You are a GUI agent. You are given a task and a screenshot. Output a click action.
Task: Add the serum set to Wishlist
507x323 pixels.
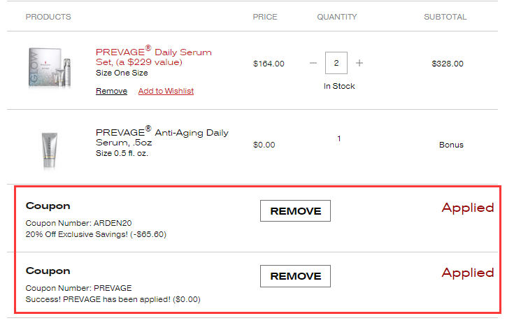coord(166,91)
